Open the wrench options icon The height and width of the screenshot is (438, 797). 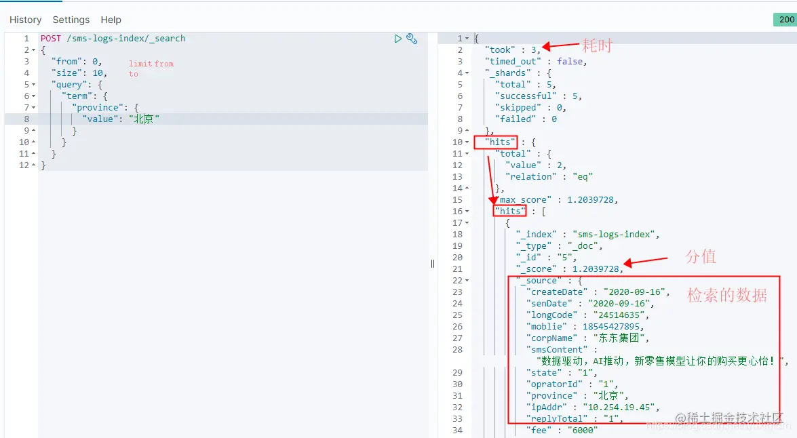tap(412, 39)
